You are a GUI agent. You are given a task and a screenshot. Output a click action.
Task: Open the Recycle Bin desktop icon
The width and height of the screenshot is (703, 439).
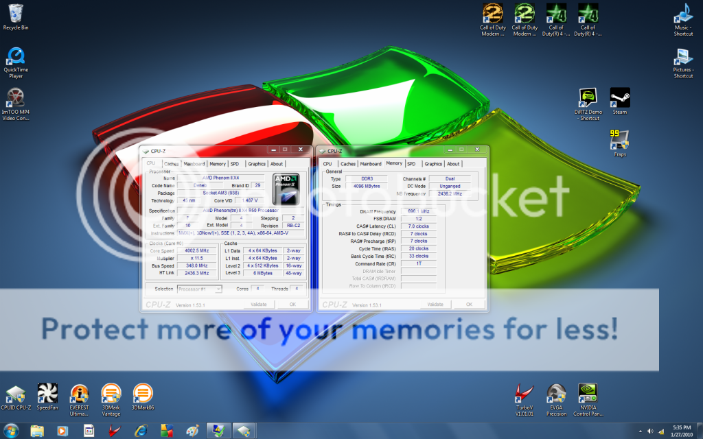[x=16, y=17]
